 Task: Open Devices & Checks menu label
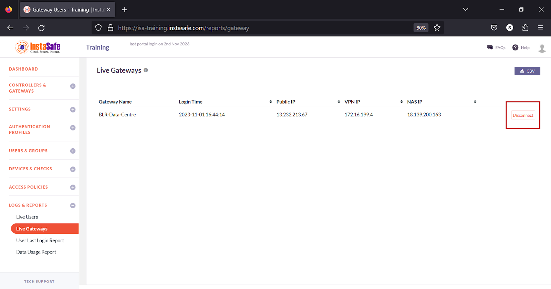coord(30,169)
